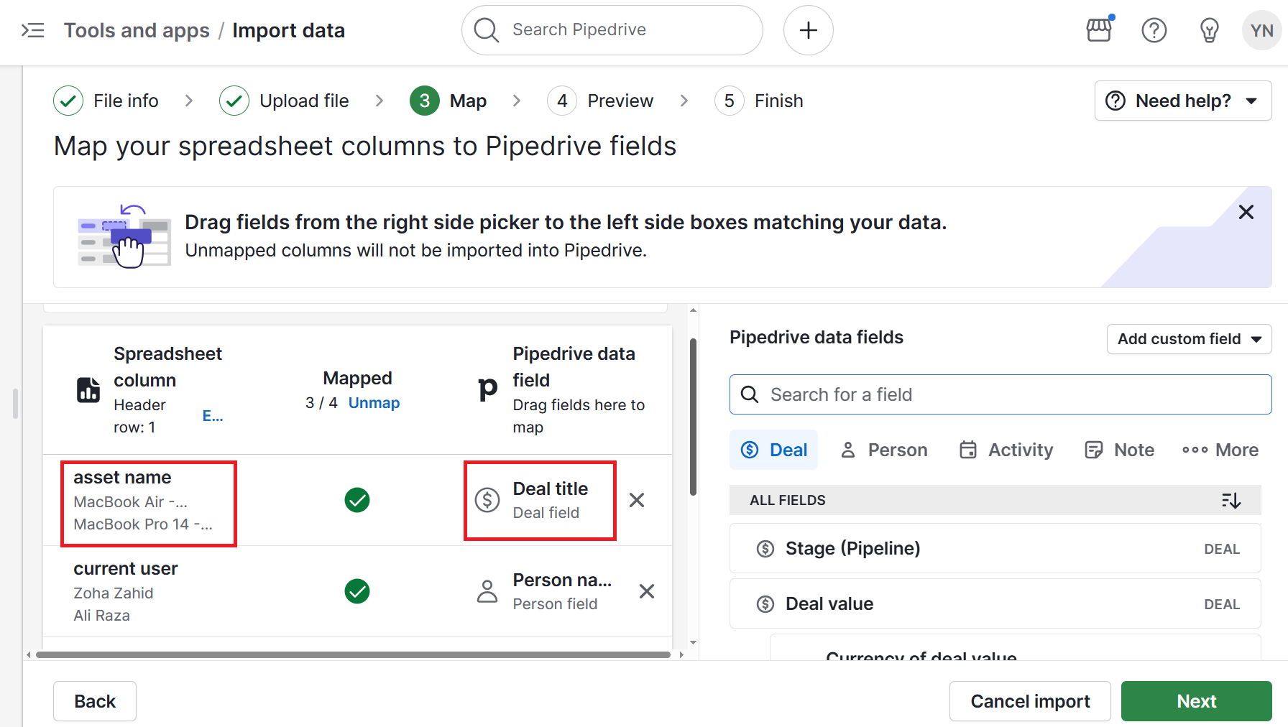Switch to the Activity fields tab

pyautogui.click(x=1006, y=450)
